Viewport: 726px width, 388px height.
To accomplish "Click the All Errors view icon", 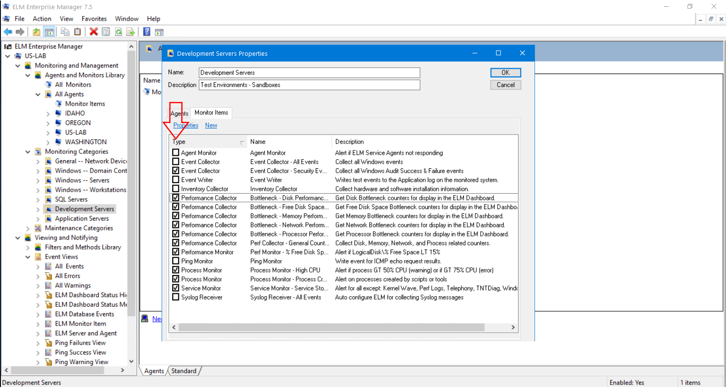I will [48, 276].
